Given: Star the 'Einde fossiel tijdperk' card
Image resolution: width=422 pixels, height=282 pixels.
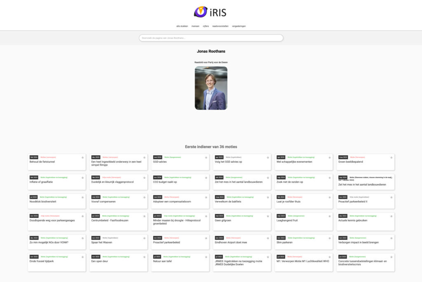Looking at the screenshot, I should coord(82,257).
